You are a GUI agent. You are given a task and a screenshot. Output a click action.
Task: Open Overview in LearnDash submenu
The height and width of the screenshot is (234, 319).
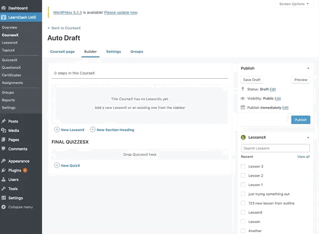coord(9,27)
